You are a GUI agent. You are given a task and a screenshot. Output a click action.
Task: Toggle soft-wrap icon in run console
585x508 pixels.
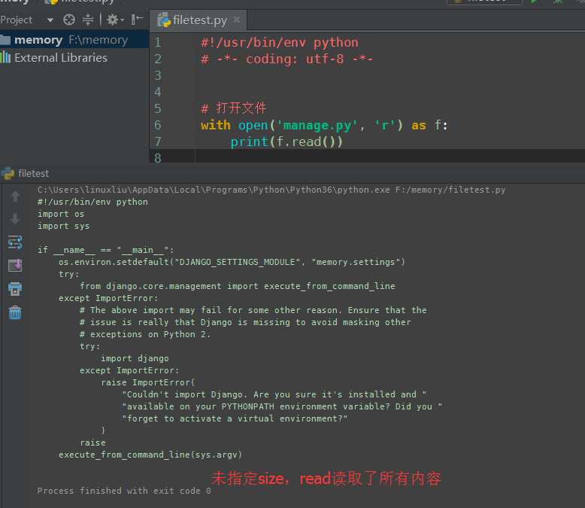(15, 242)
